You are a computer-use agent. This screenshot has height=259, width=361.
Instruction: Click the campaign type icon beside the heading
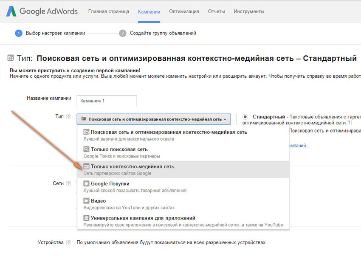point(11,58)
